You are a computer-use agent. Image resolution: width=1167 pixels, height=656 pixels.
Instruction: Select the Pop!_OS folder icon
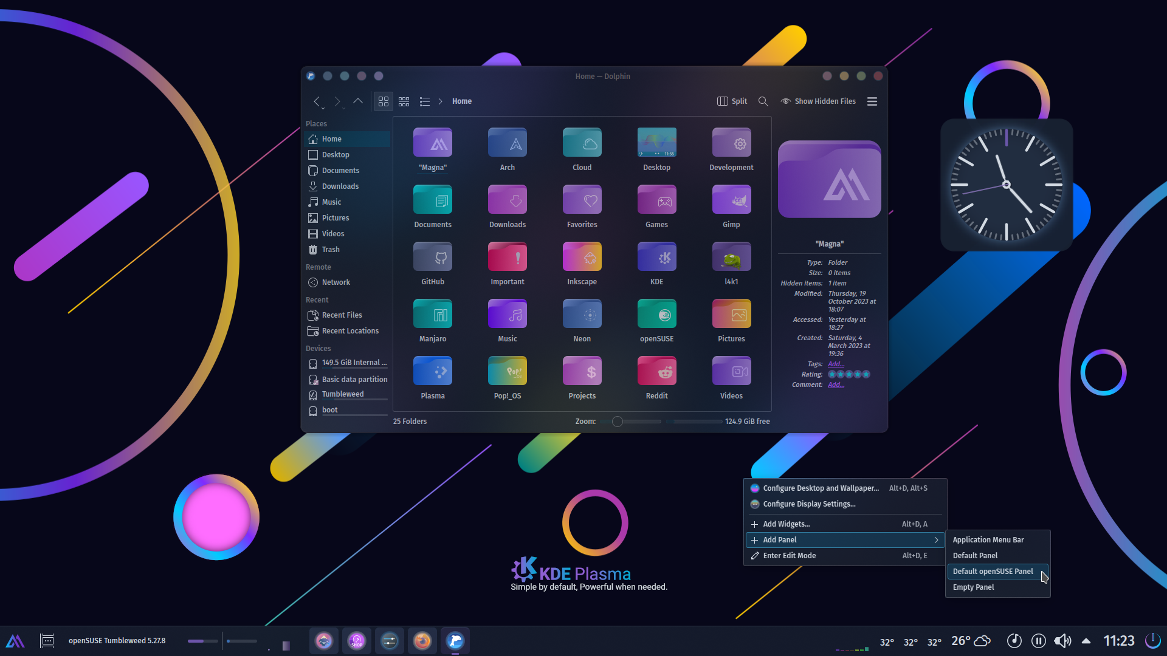pyautogui.click(x=508, y=371)
